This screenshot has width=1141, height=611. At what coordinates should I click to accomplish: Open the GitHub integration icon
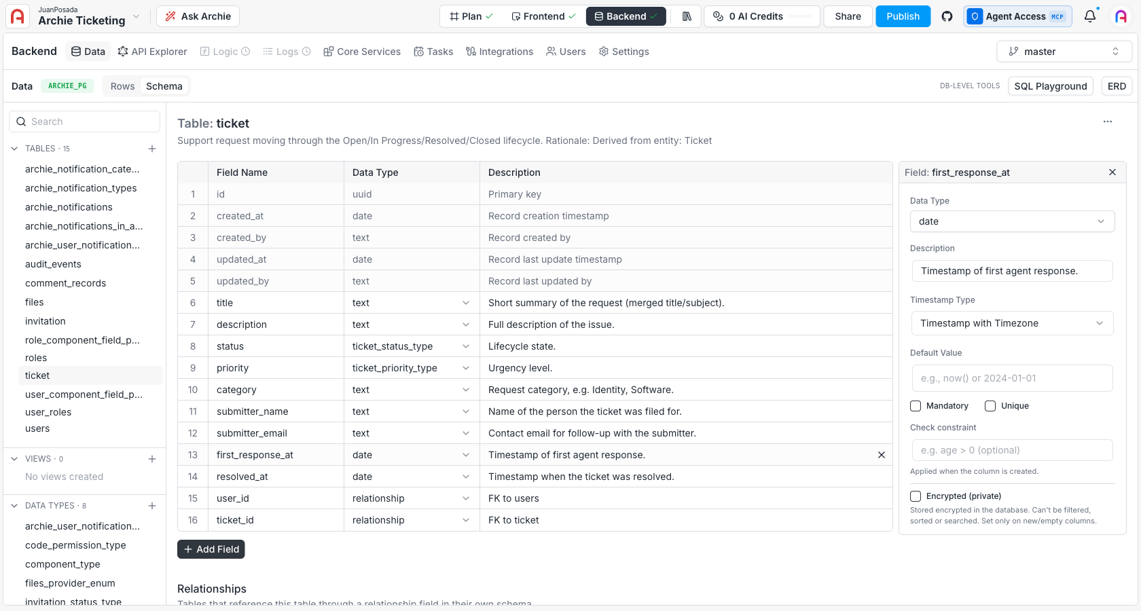coord(947,16)
